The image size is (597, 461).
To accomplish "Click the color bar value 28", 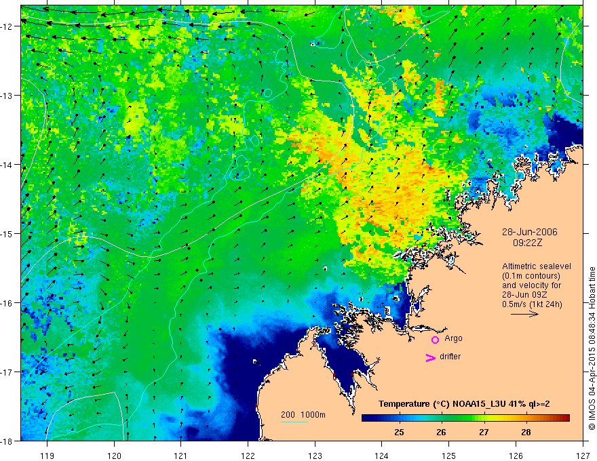I will (526, 432).
